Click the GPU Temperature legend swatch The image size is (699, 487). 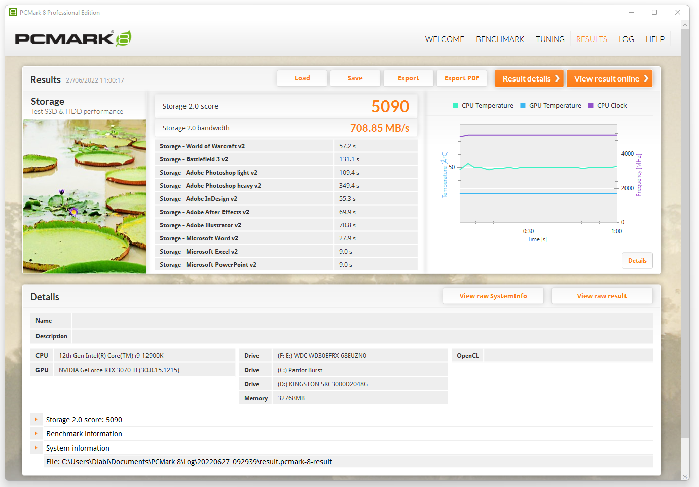523,106
